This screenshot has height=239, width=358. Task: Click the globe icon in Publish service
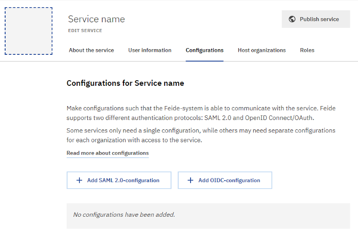pos(292,19)
